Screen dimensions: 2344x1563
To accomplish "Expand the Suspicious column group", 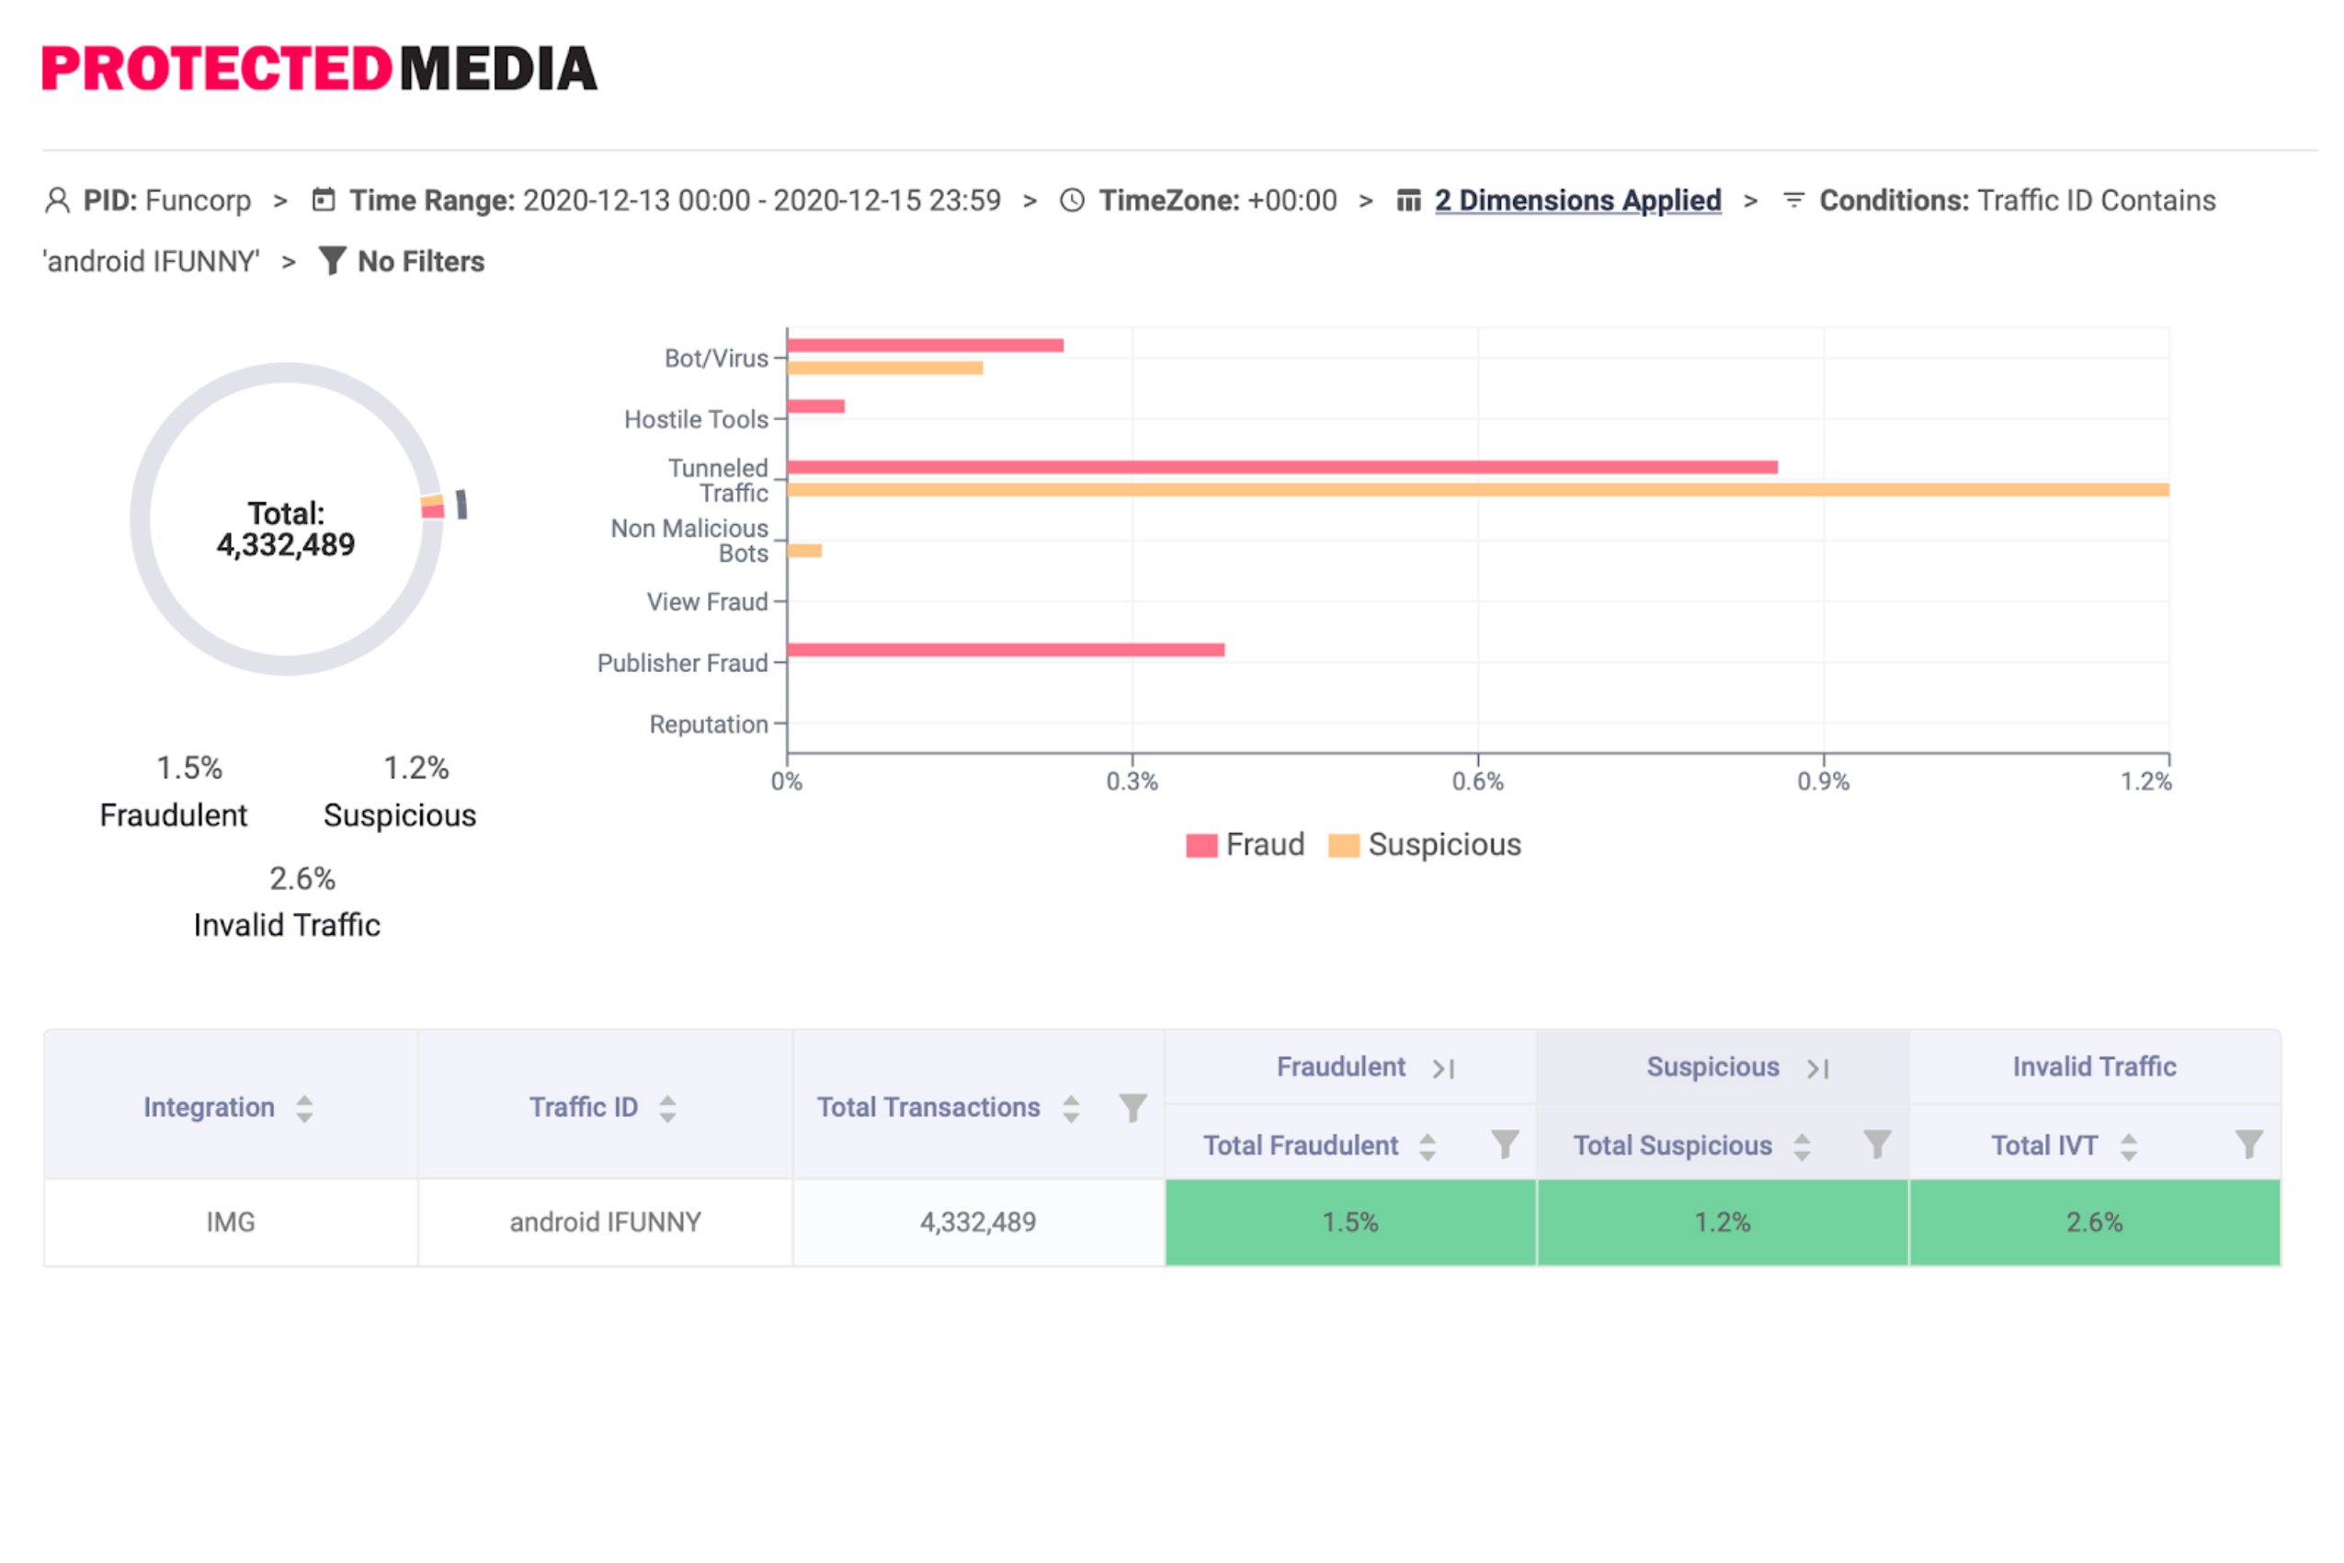I will [1818, 1068].
